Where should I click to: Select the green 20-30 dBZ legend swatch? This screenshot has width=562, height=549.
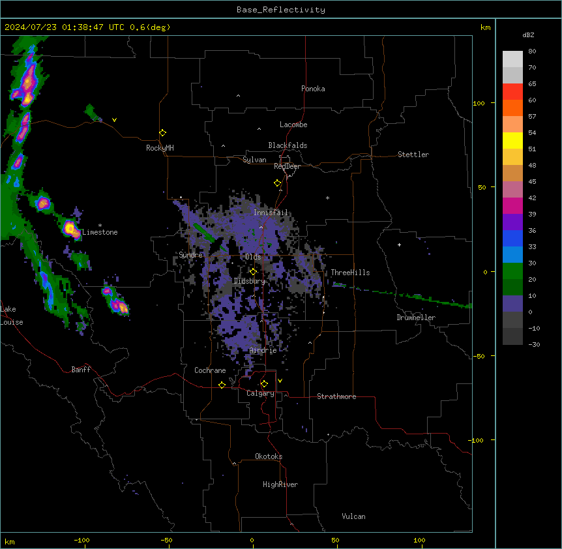(x=512, y=271)
